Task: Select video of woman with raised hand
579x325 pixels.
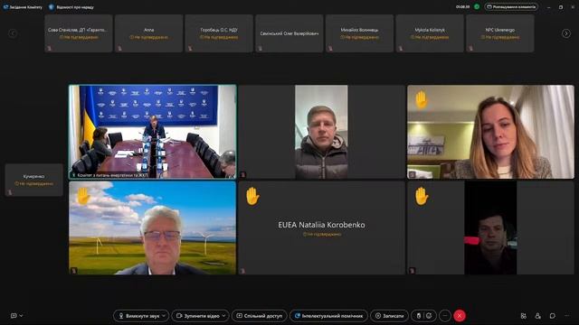Action: [490, 132]
